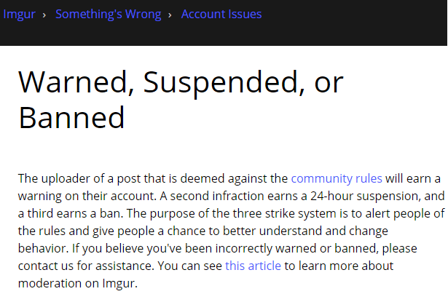Click the word 'Banned' in the heading
This screenshot has width=448, height=294.
click(71, 117)
